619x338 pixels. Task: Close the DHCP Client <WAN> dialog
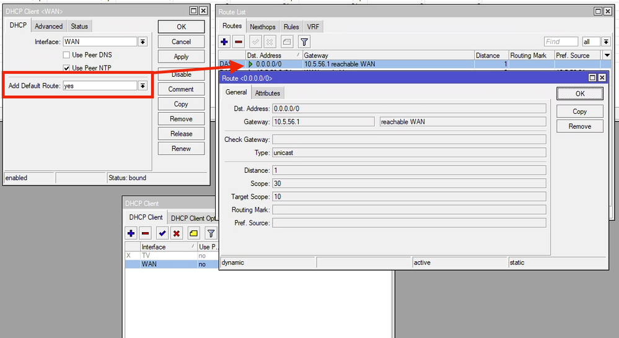pyautogui.click(x=203, y=11)
